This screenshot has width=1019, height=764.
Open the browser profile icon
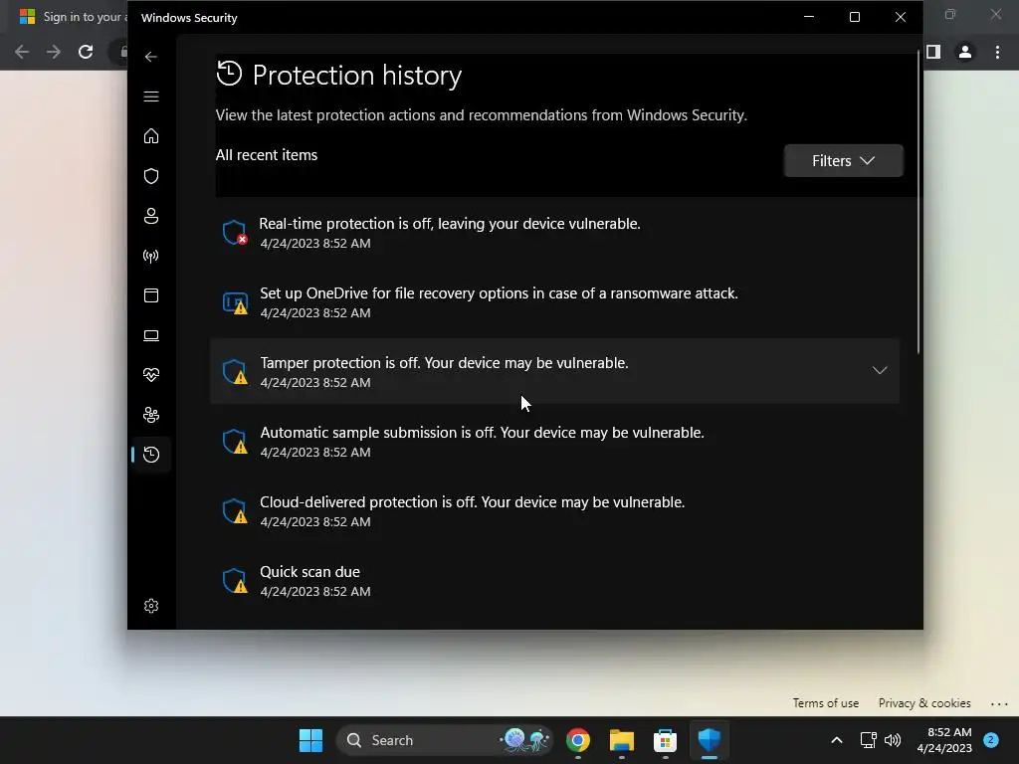pyautogui.click(x=965, y=52)
